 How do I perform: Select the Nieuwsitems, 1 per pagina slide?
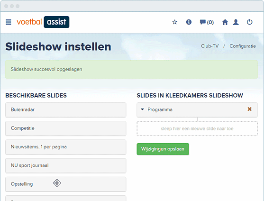[x=66, y=147]
